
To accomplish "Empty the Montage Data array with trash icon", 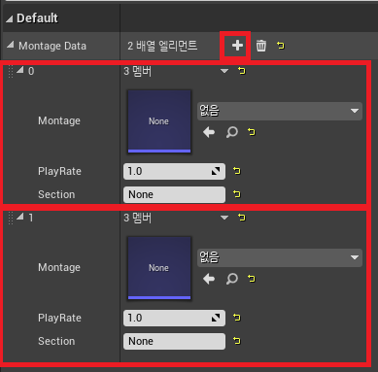I will point(261,46).
